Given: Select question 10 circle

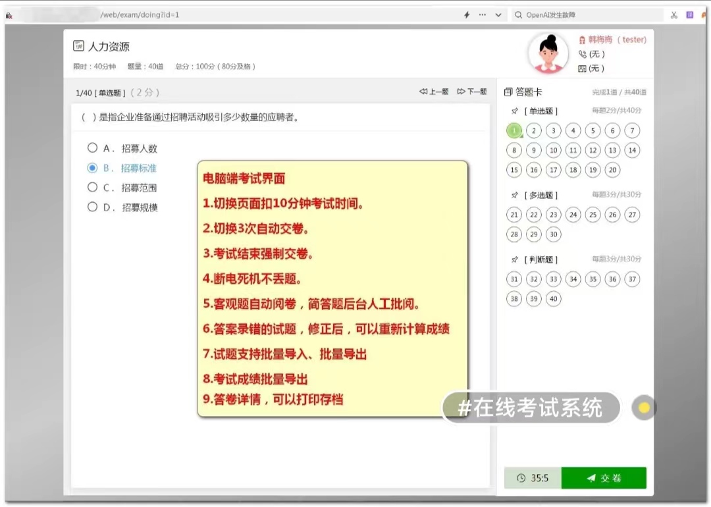Looking at the screenshot, I should (x=553, y=150).
